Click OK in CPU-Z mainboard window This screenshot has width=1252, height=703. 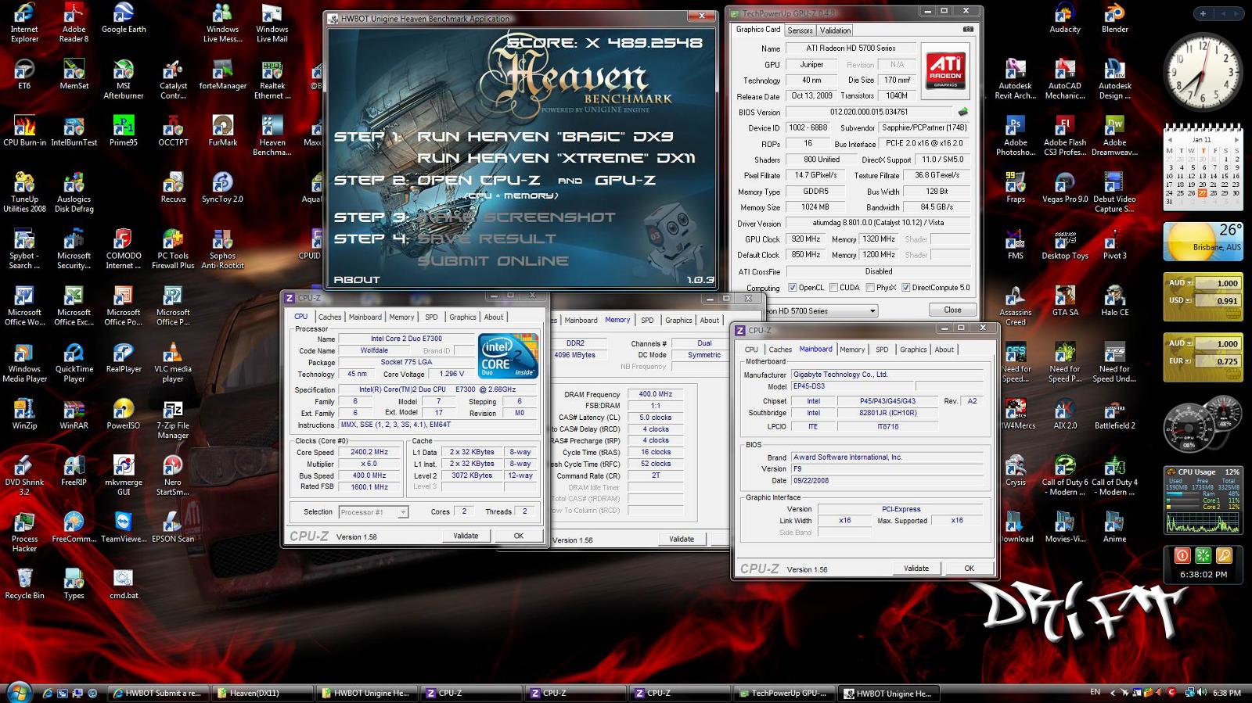969,568
